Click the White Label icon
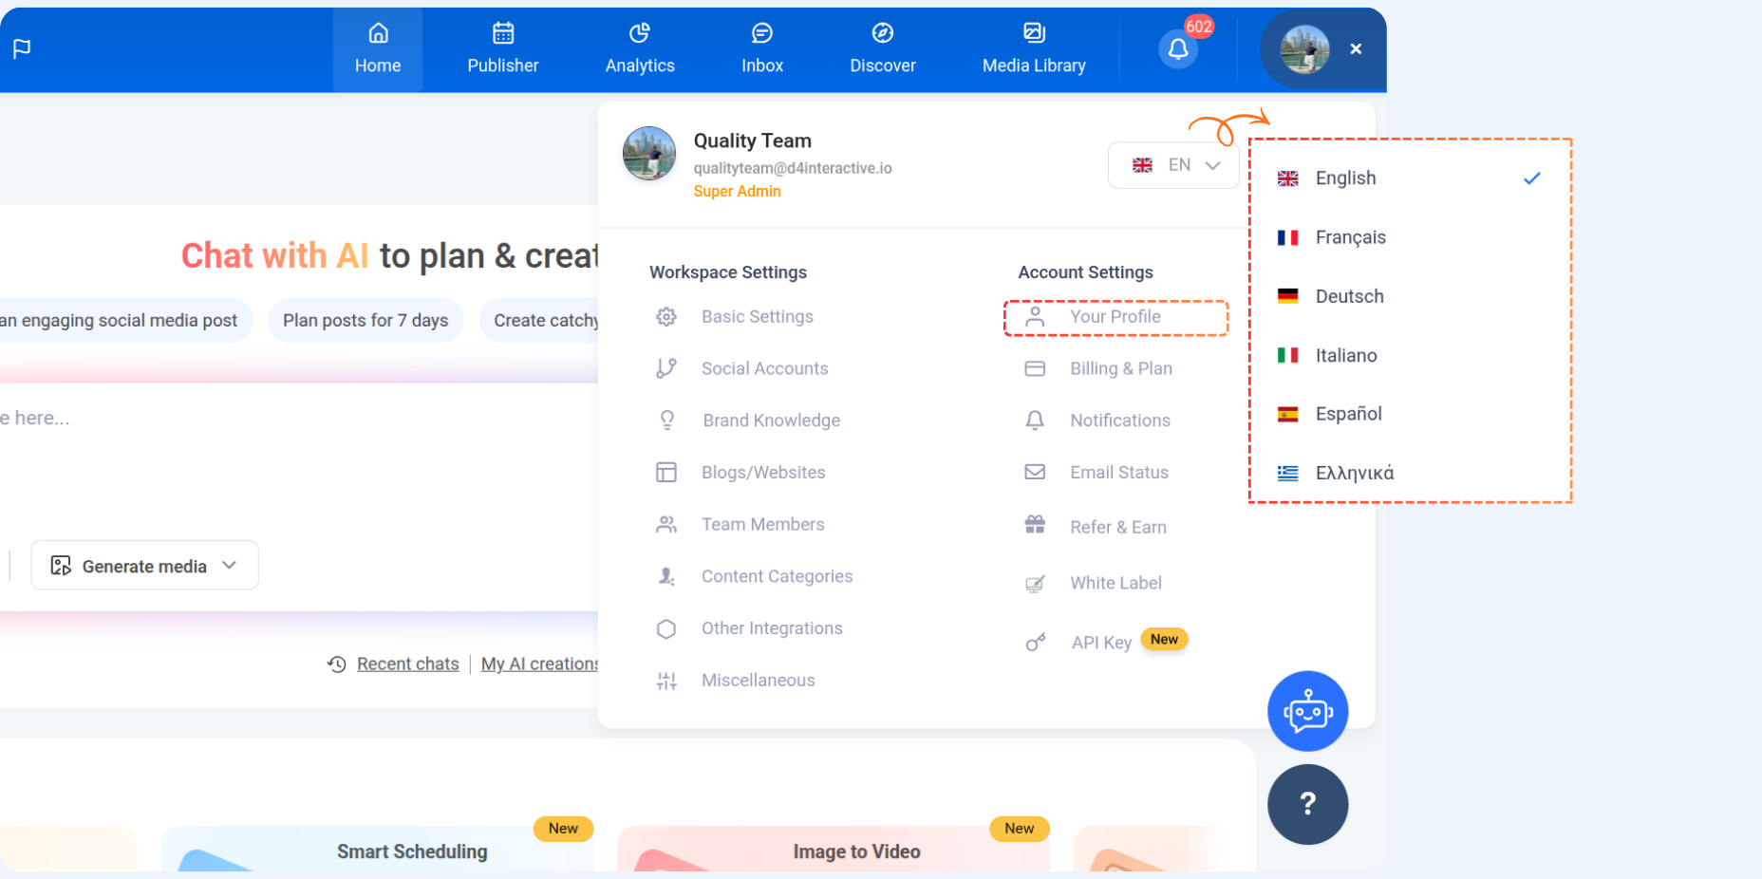This screenshot has width=1762, height=879. pyautogui.click(x=1035, y=584)
